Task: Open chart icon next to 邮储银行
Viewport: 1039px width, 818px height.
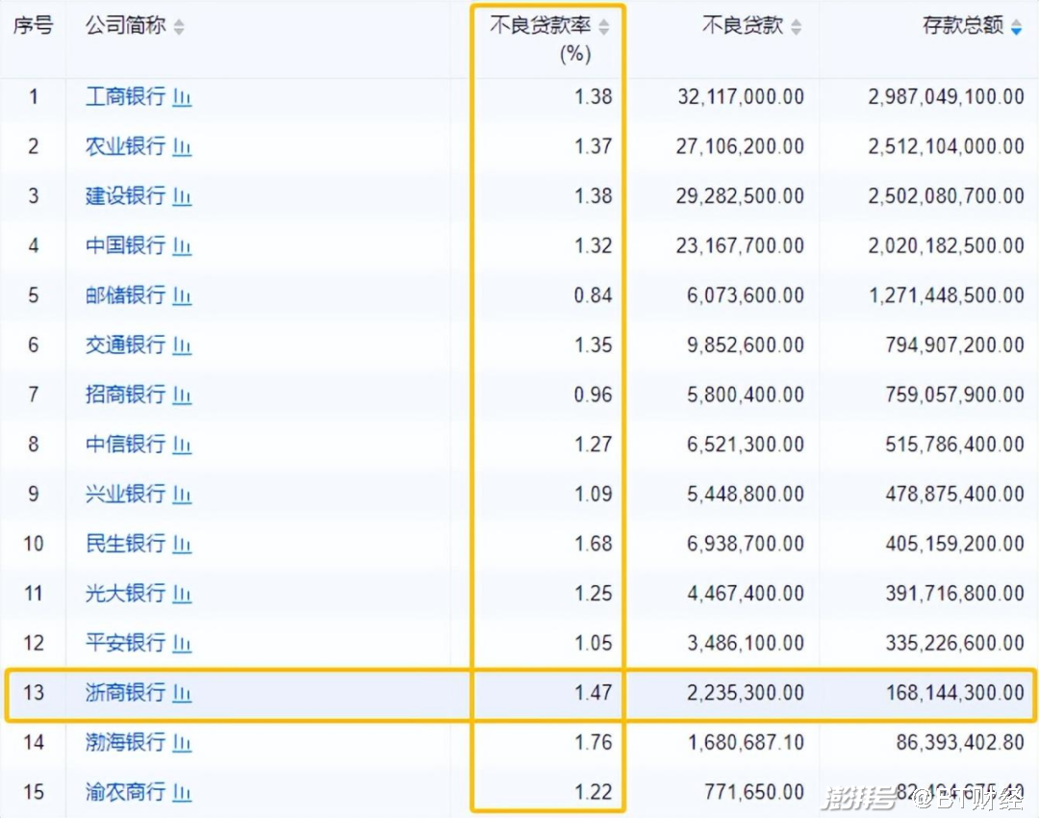Action: click(182, 296)
